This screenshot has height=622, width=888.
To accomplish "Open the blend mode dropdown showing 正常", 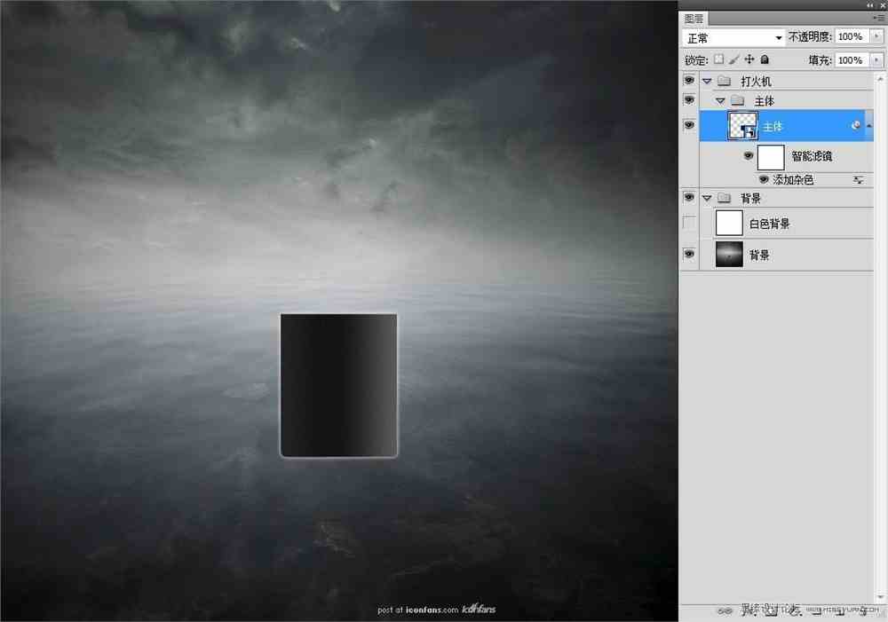I will pos(779,36).
